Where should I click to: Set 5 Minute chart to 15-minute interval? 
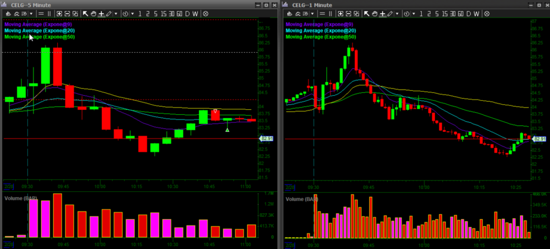(164, 13)
